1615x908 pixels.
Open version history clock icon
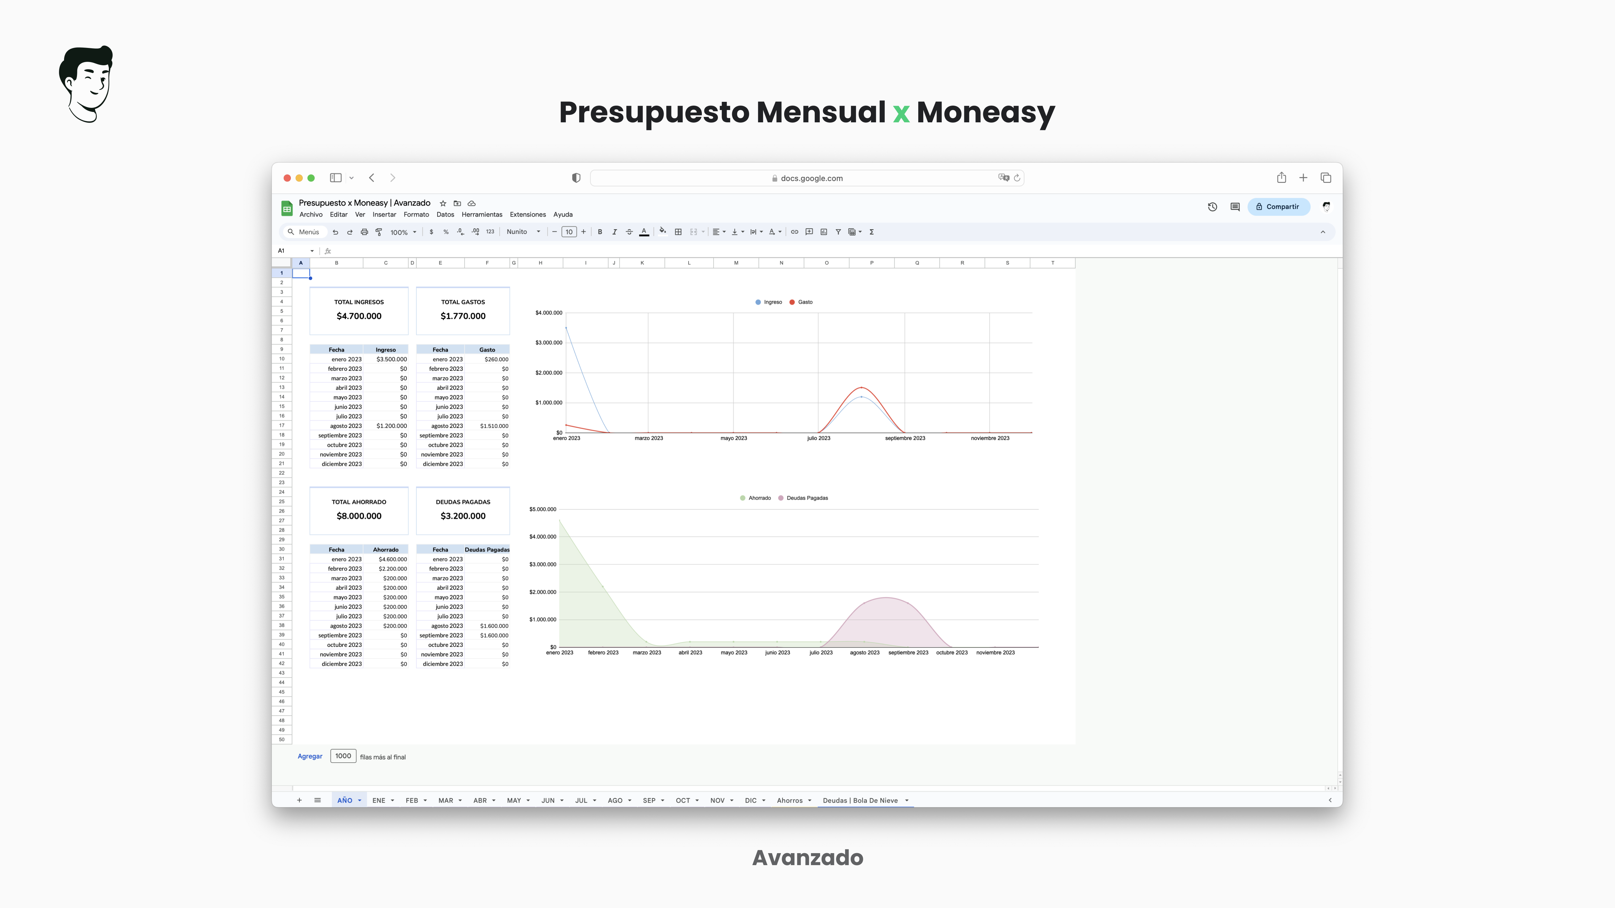click(x=1213, y=207)
